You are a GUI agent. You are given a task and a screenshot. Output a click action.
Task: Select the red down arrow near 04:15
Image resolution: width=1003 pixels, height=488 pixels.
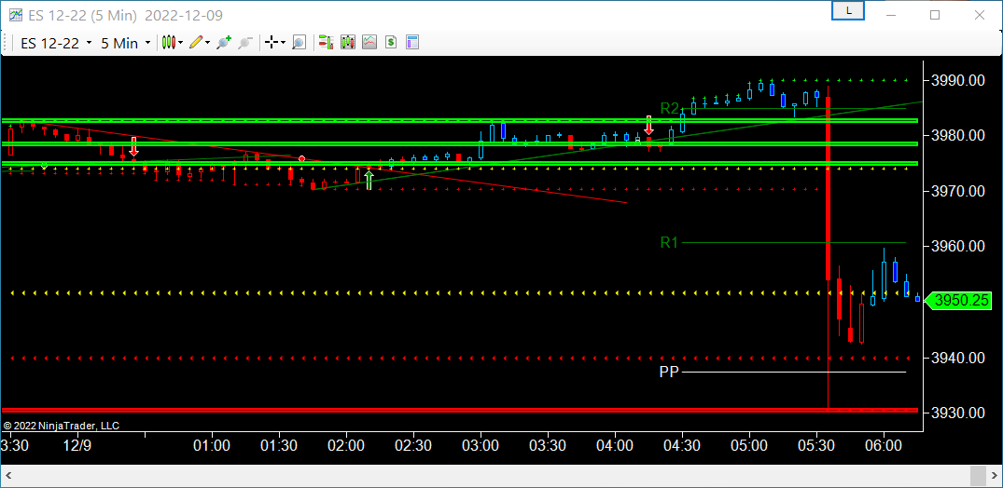click(648, 125)
